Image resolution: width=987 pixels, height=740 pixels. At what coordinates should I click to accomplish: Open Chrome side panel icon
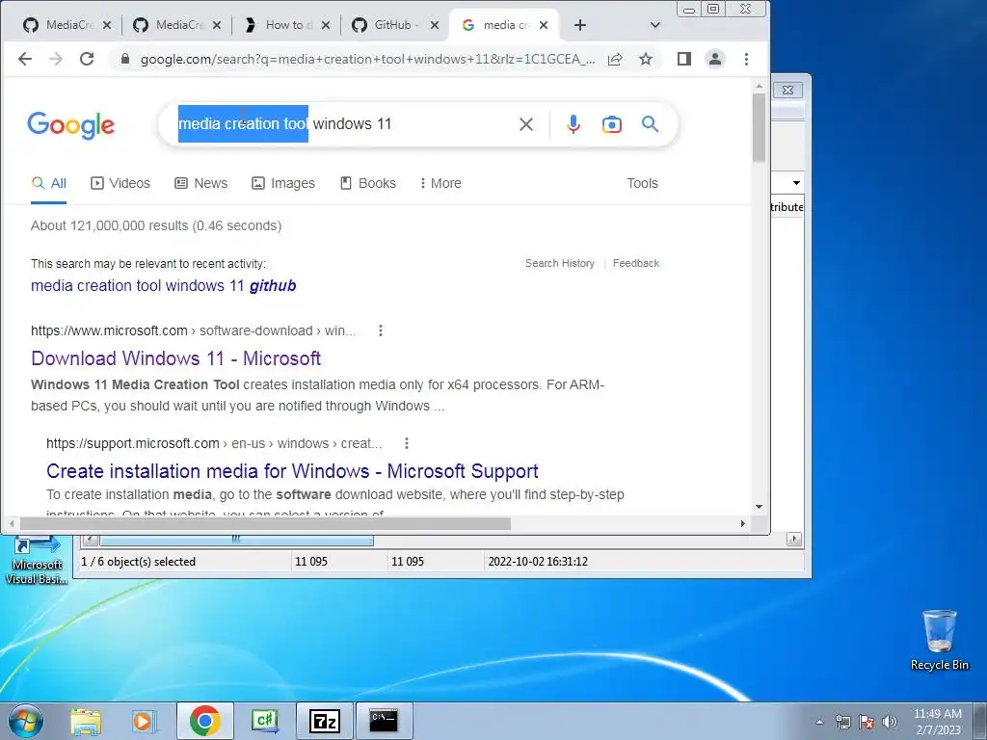[684, 59]
